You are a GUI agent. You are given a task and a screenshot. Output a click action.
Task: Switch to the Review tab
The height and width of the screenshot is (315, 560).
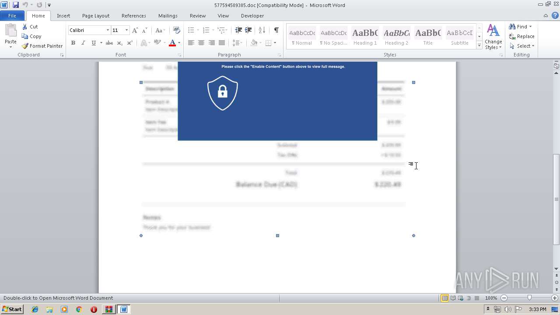(198, 16)
